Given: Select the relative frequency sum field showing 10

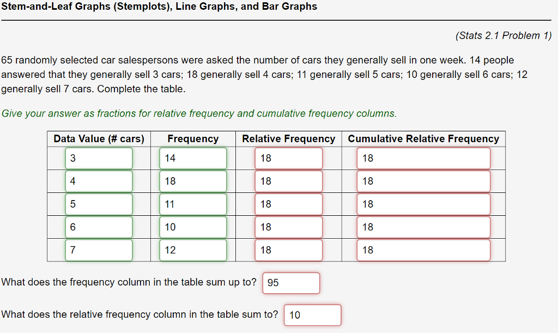Looking at the screenshot, I should coord(312,315).
